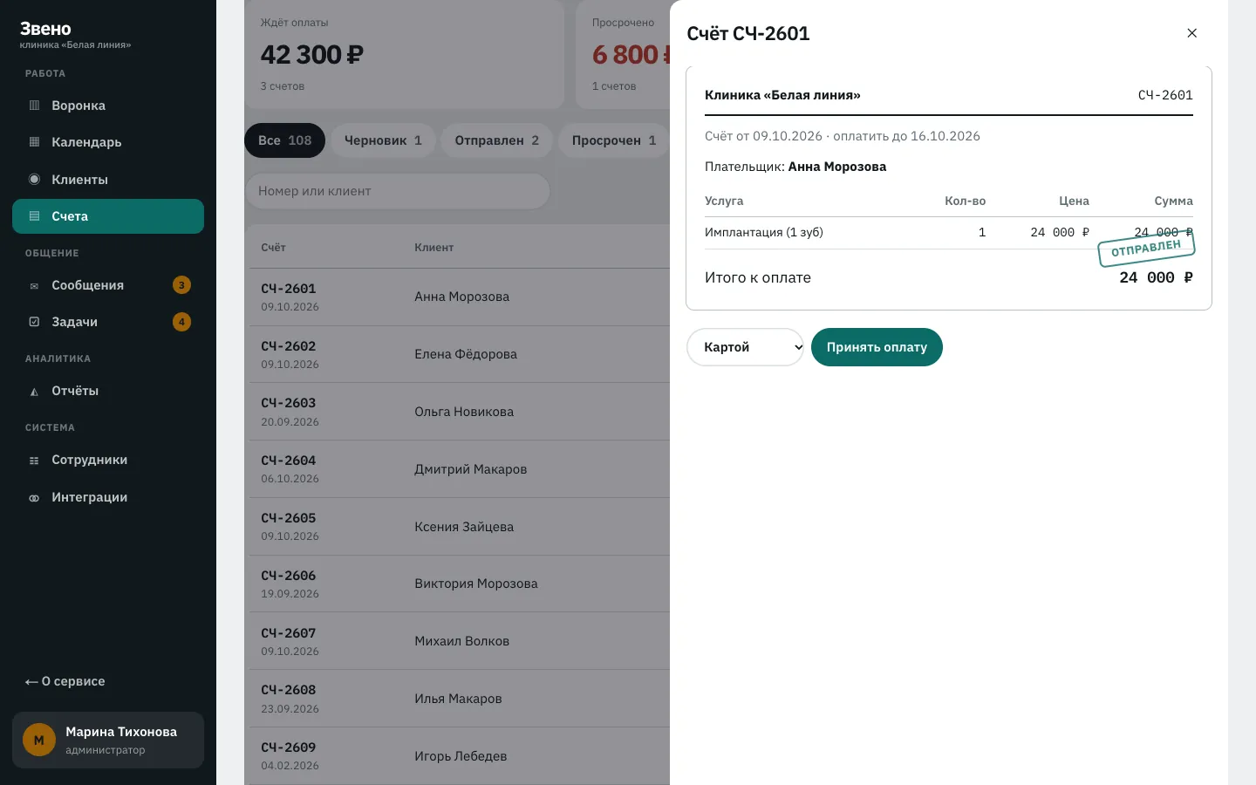The image size is (1256, 785).
Task: Open Задачи via its checkbox icon
Action: 34,322
